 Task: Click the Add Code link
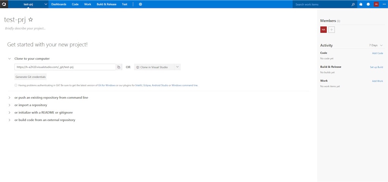[x=378, y=53]
